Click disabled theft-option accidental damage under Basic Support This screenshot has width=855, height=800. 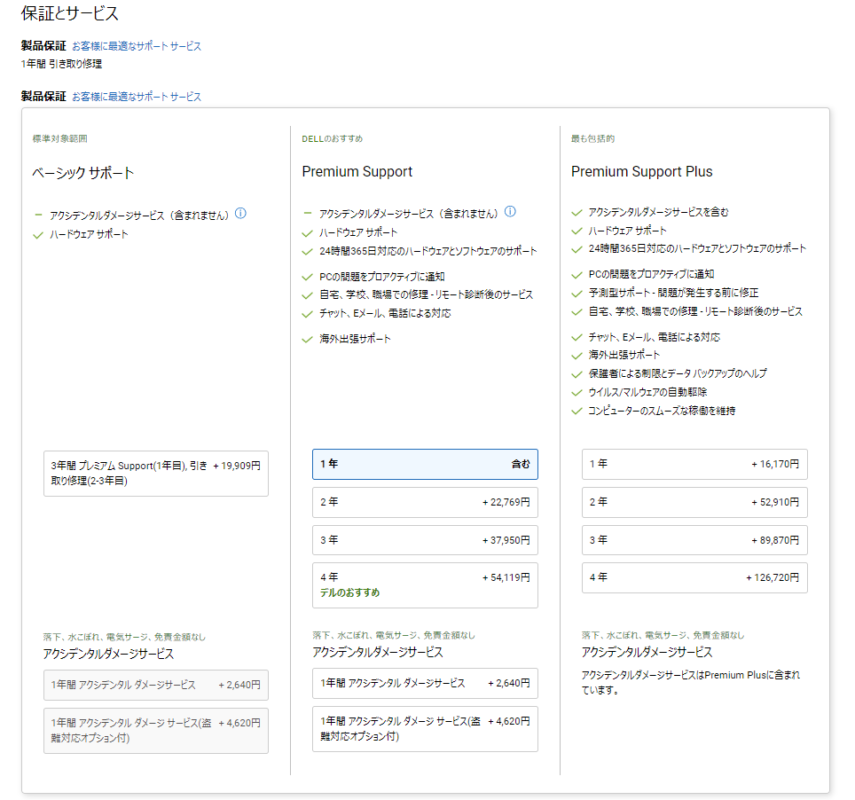pos(156,731)
